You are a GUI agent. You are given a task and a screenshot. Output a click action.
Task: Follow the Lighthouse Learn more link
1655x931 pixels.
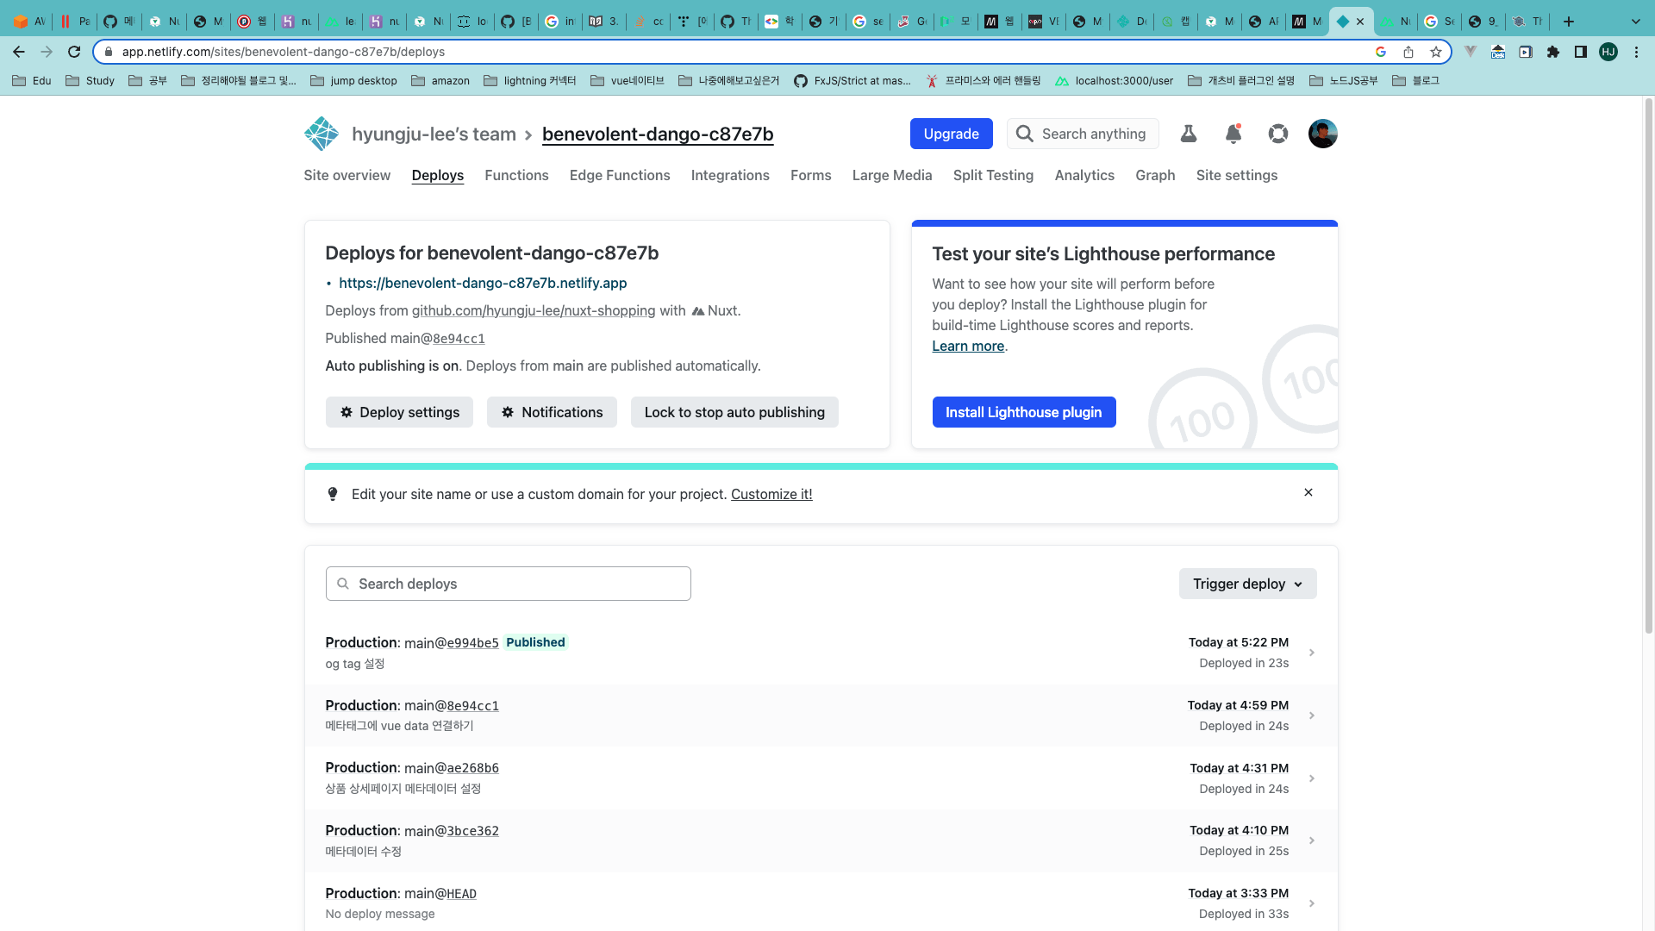point(968,346)
